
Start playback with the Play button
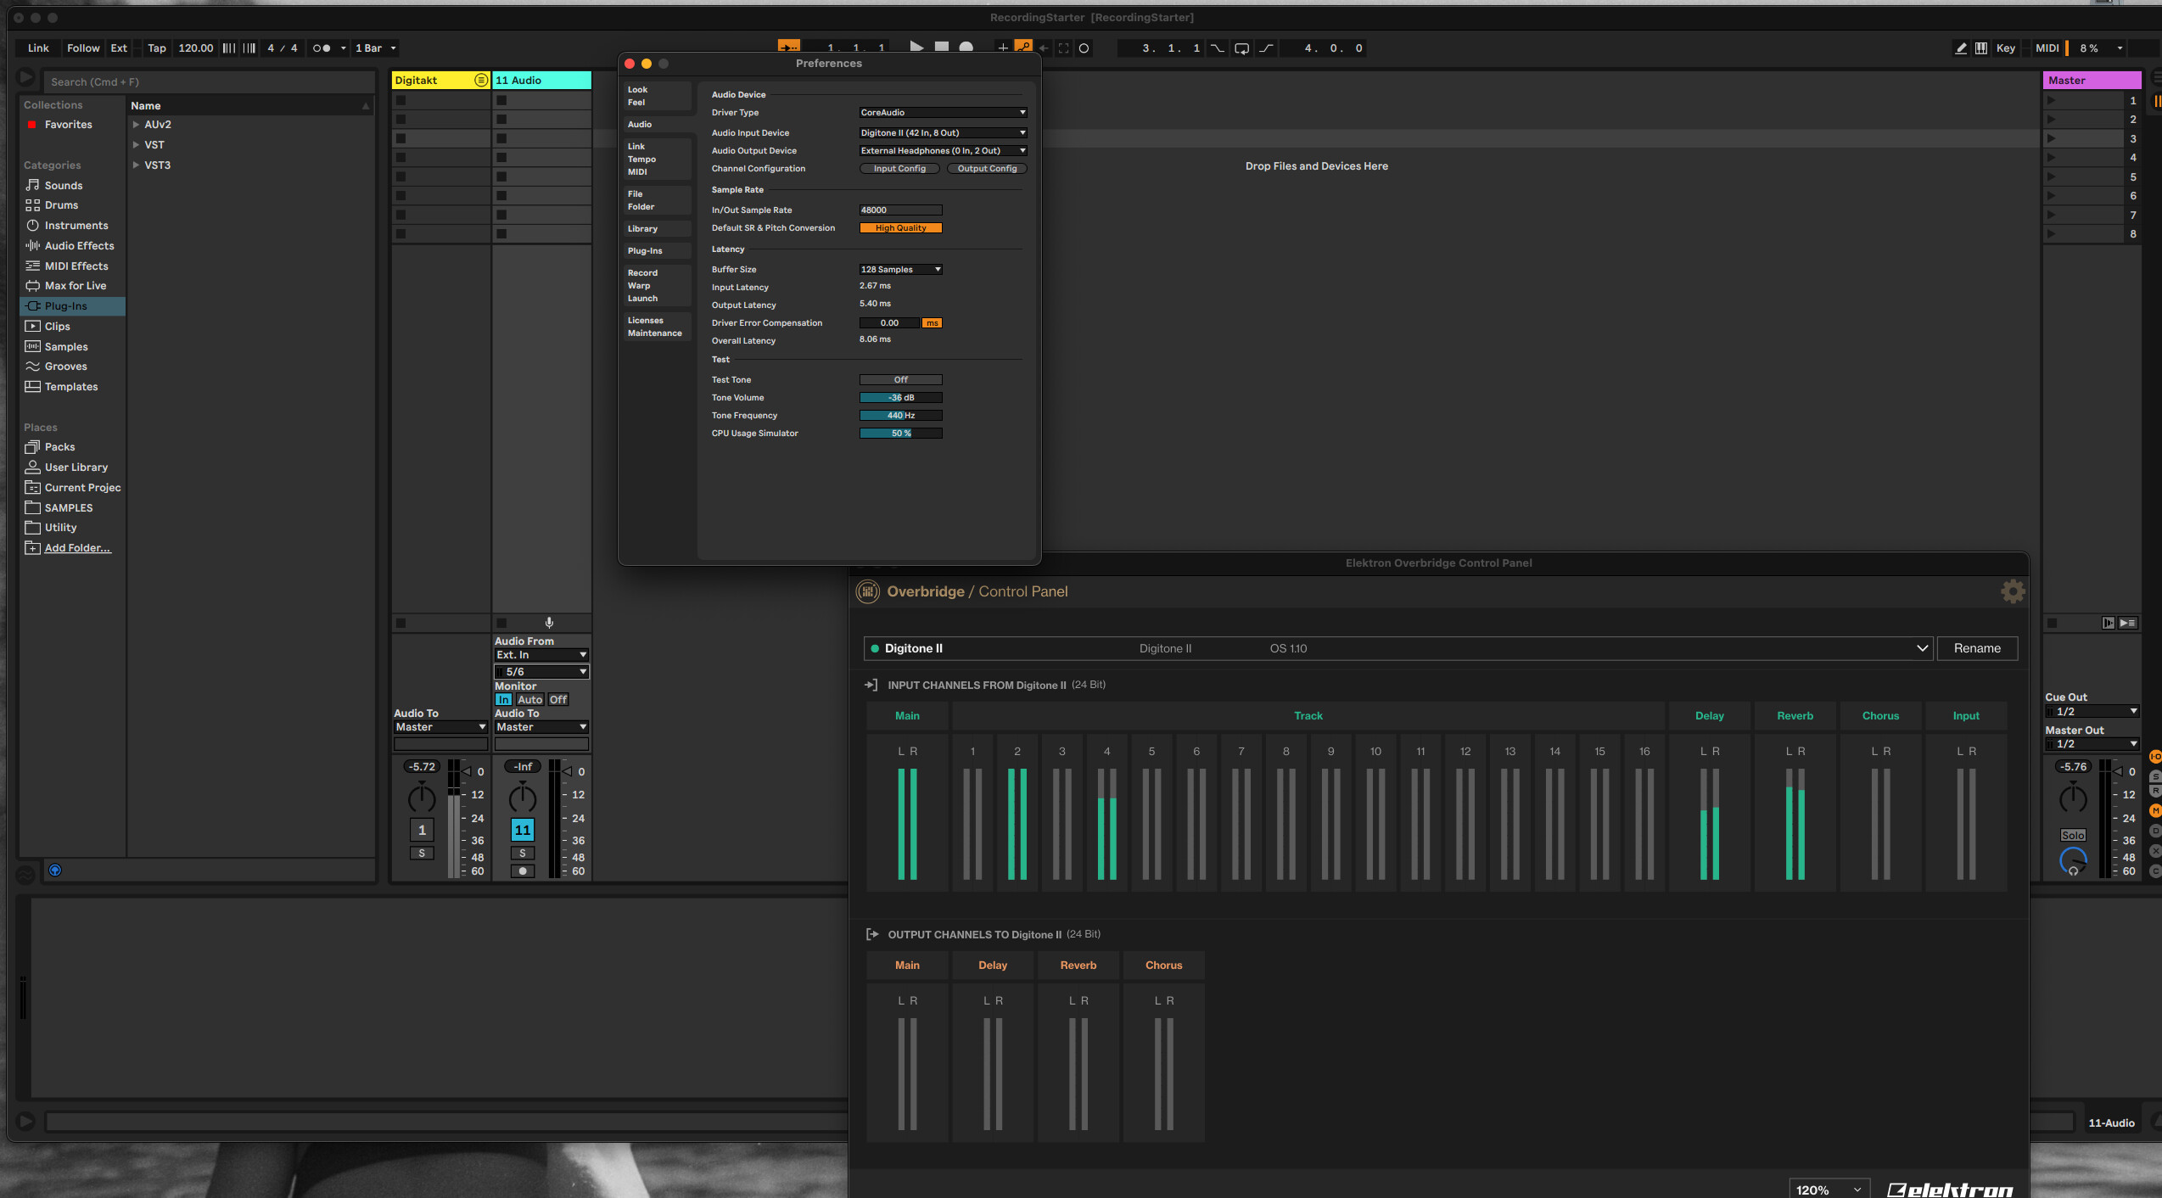pyautogui.click(x=916, y=48)
